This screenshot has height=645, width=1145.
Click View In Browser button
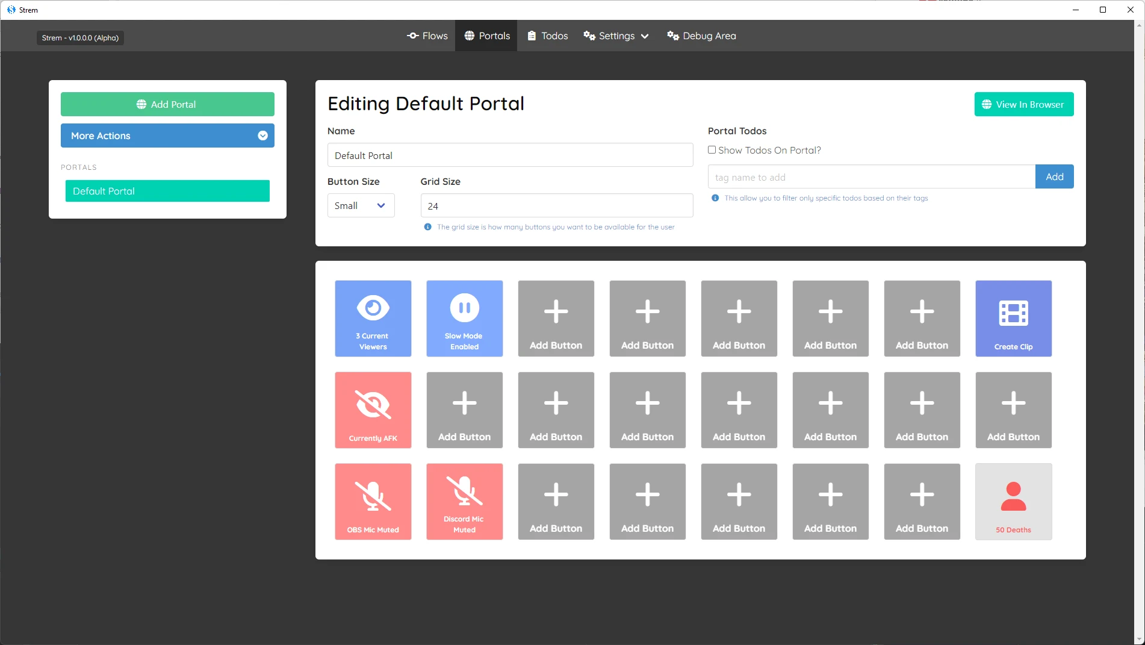pyautogui.click(x=1023, y=104)
